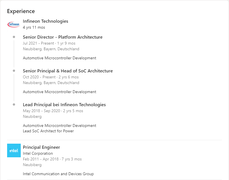
Task: Click the Experience section heading
Action: (x=21, y=11)
